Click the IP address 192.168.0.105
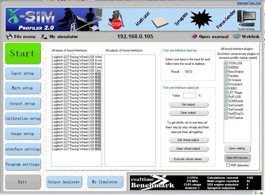Image resolution: width=265 pixels, height=195 pixels. pyautogui.click(x=135, y=36)
